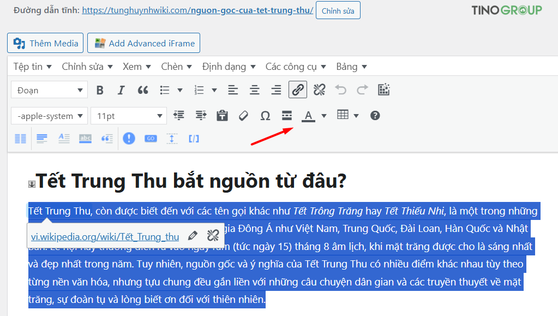Click the italic phrase Tết Trông Trăng
This screenshot has height=316, width=558.
[x=328, y=211]
